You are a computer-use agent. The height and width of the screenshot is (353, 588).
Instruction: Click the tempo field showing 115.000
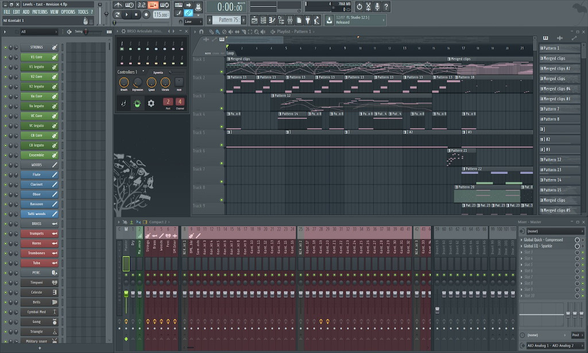click(x=161, y=14)
